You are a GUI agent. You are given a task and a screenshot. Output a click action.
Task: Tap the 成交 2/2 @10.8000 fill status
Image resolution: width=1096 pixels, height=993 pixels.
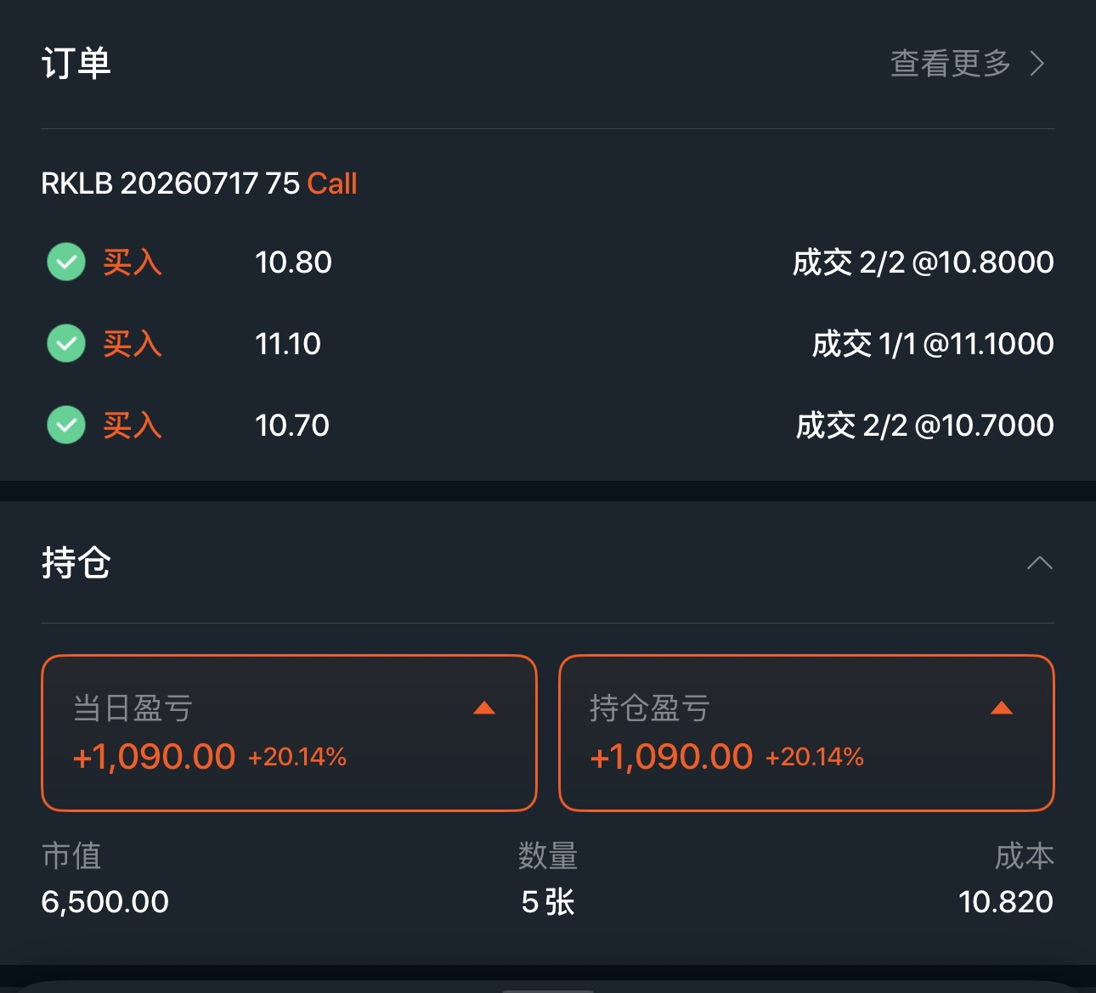(923, 262)
